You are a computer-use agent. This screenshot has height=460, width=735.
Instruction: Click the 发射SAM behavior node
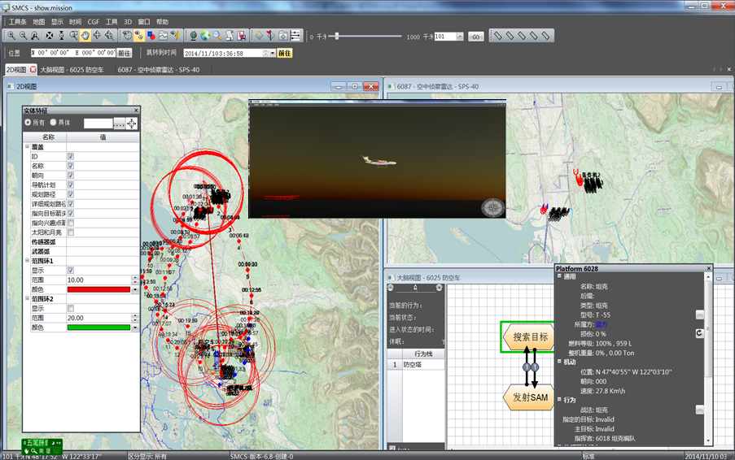click(529, 397)
